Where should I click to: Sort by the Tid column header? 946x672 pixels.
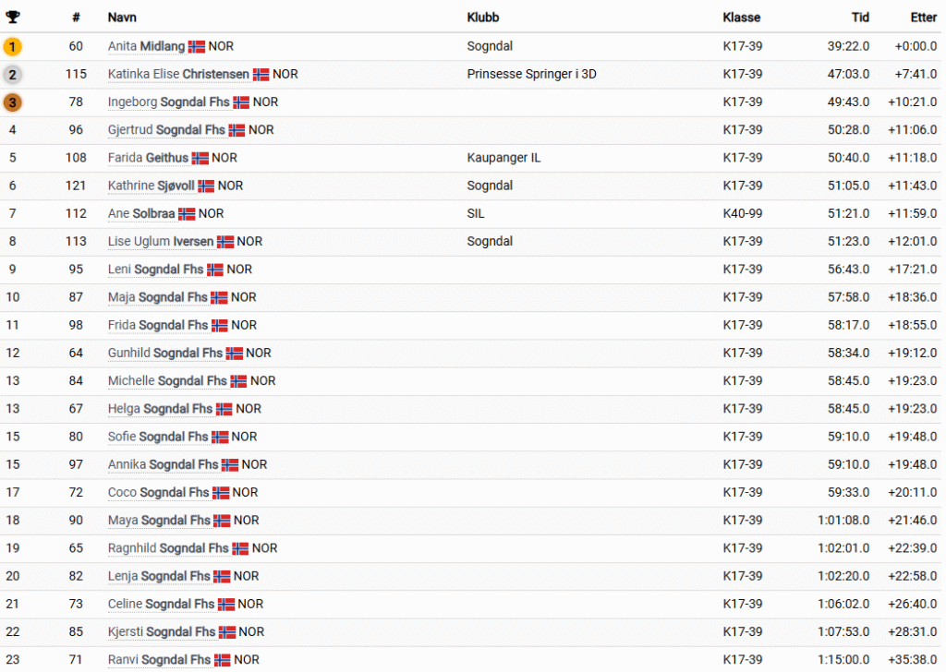click(860, 18)
